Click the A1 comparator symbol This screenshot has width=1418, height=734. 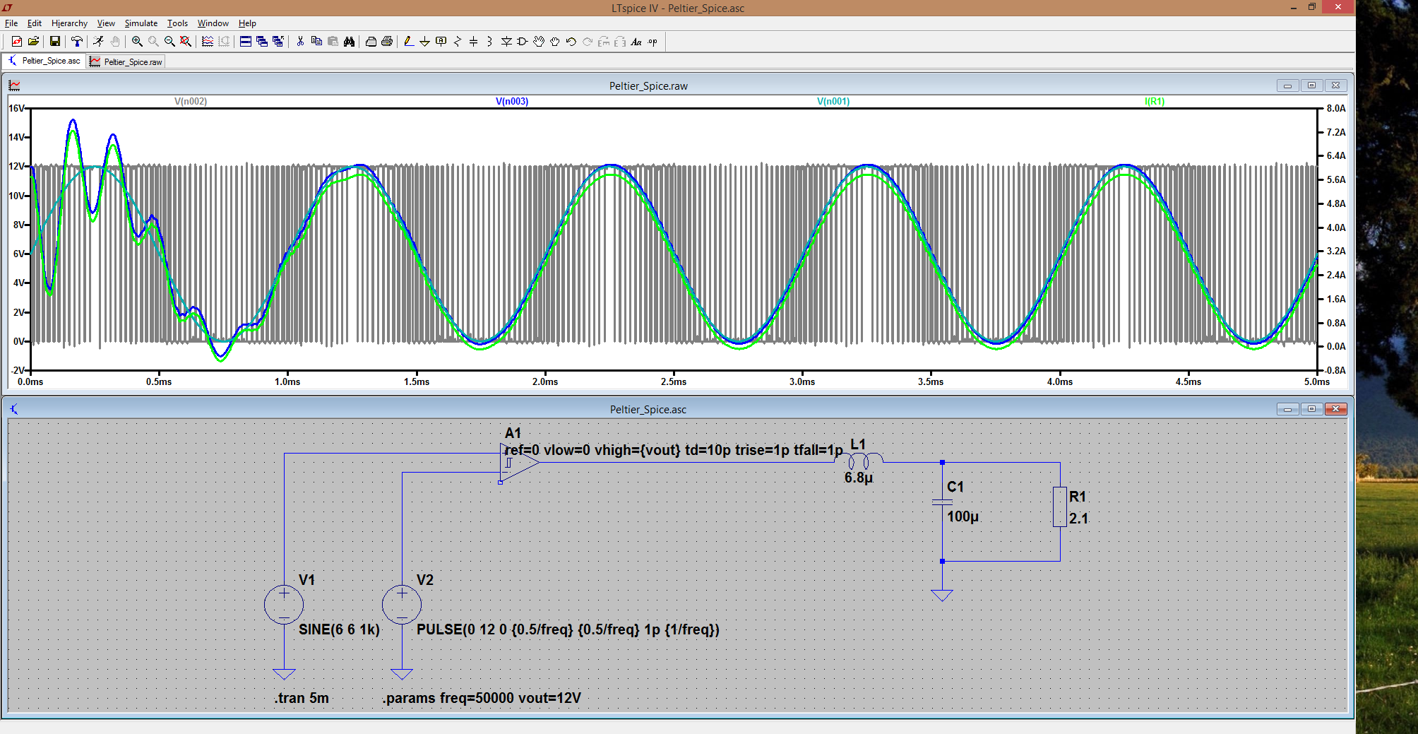pos(519,463)
